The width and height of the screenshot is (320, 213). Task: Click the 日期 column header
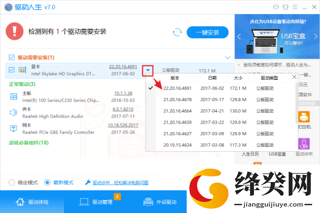(212, 78)
